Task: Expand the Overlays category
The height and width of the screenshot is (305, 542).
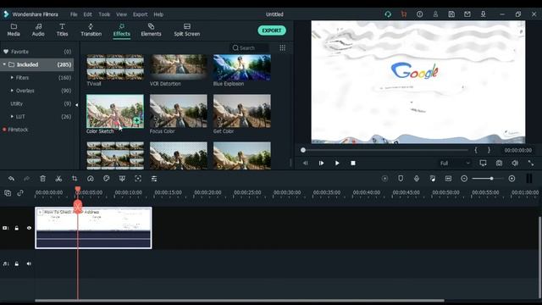Action: coord(12,91)
